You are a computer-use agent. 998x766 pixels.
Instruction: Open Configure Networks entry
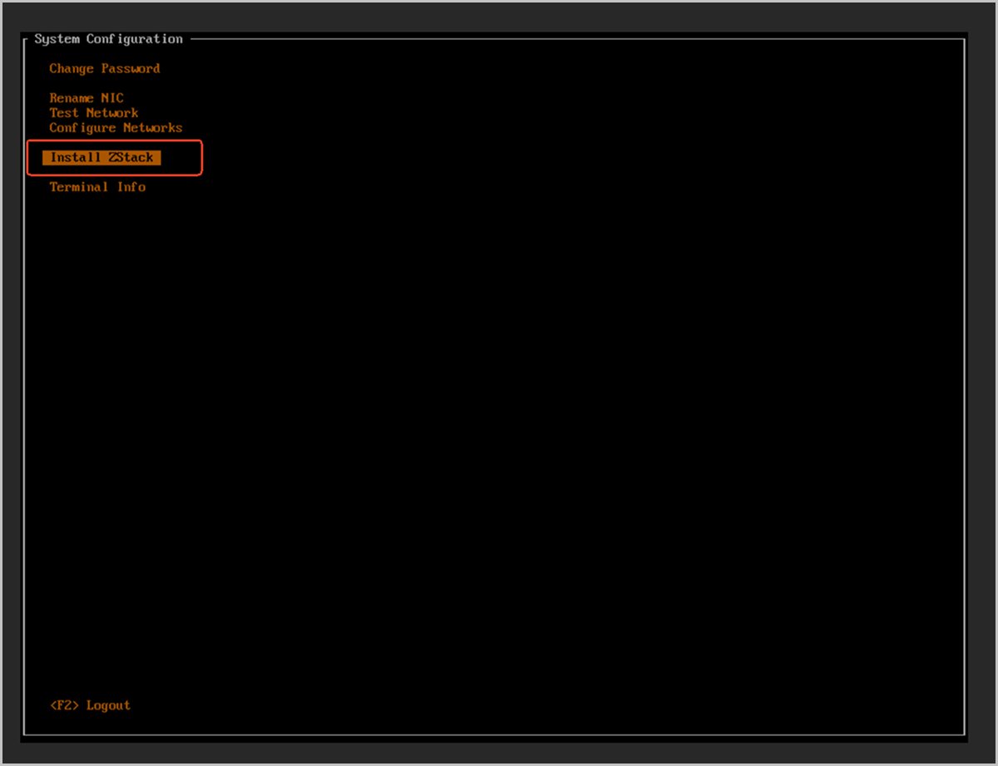coord(116,128)
